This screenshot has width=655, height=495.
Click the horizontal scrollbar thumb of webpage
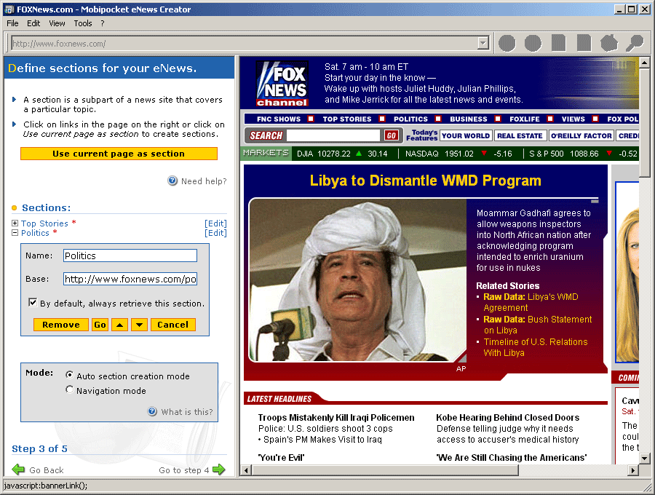click(385, 470)
